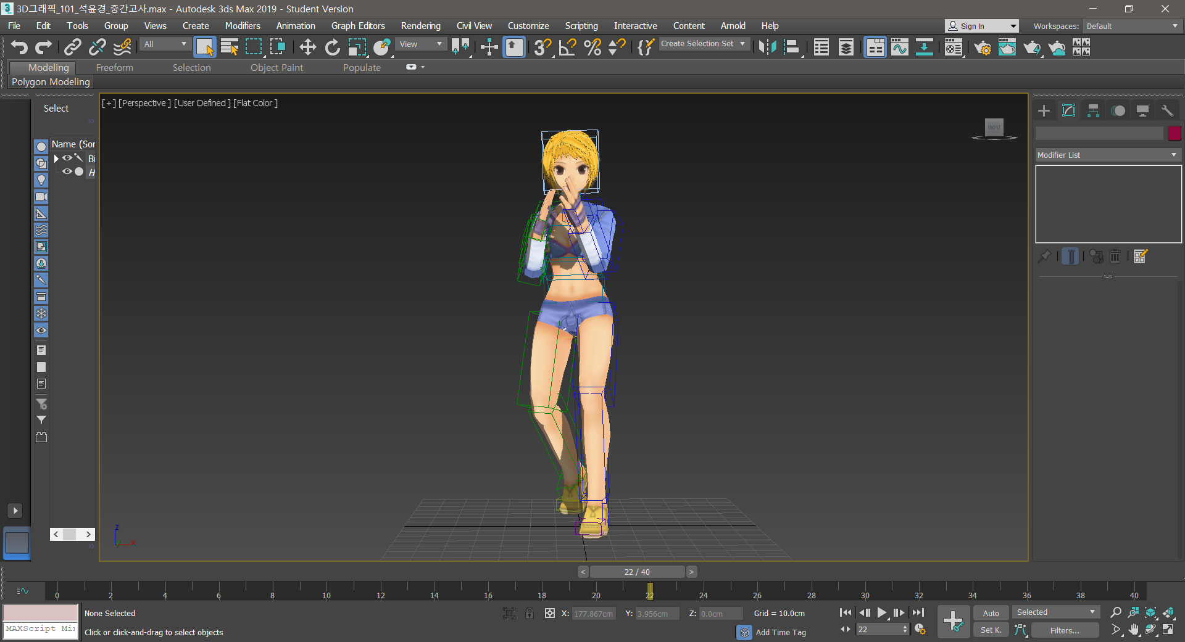Viewport: 1185px width, 642px height.
Task: Open Select by Name list
Action: click(x=230, y=47)
